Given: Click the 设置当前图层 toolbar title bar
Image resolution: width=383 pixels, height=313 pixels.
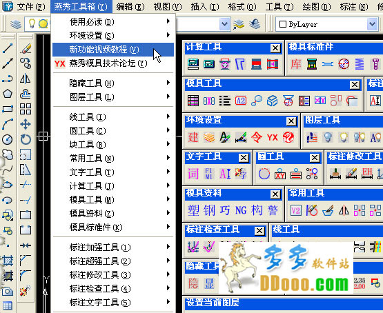Looking at the screenshot, I should coord(284,303).
